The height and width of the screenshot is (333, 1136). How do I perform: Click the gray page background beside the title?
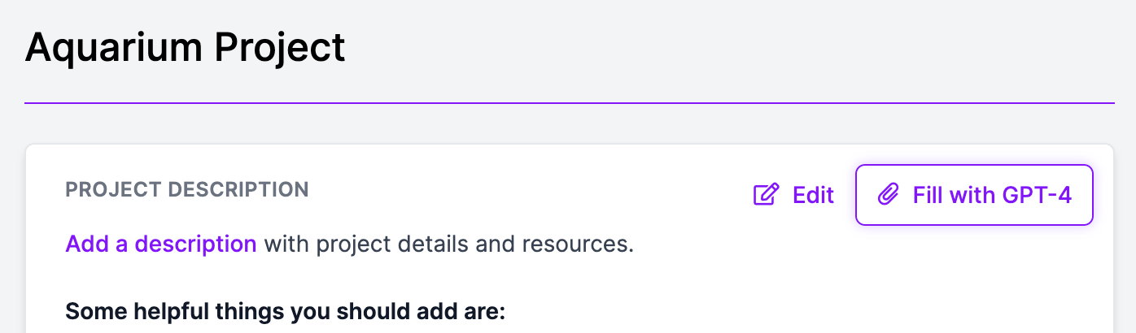point(732,49)
